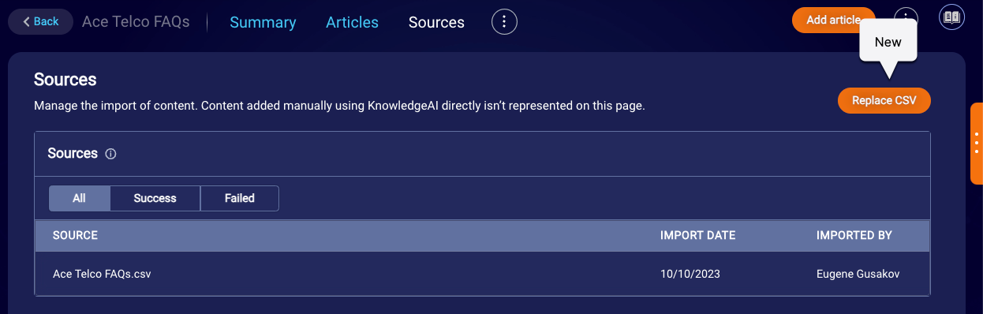Switch to the Articles tab
The height and width of the screenshot is (314, 983).
(x=352, y=22)
